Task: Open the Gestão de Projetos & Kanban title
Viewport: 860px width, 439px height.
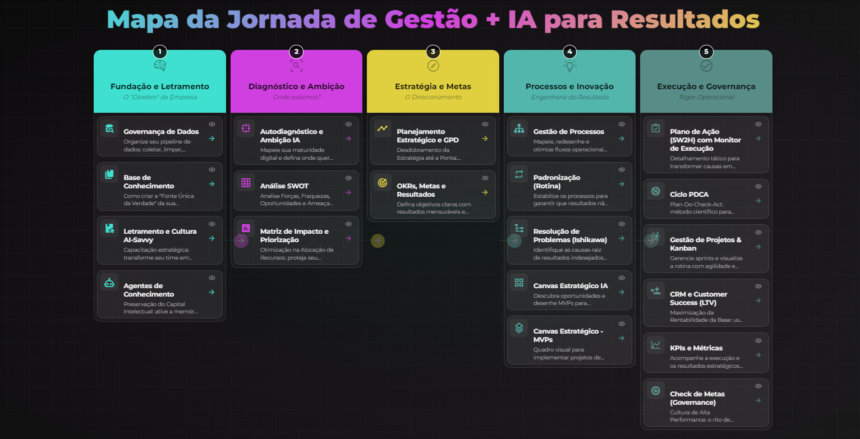Action: [705, 244]
